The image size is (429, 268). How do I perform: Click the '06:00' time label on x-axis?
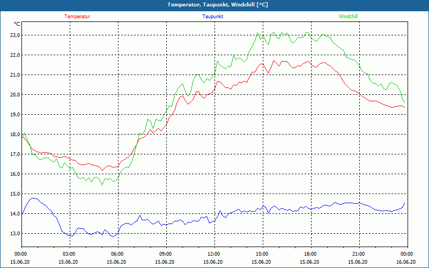(116, 254)
